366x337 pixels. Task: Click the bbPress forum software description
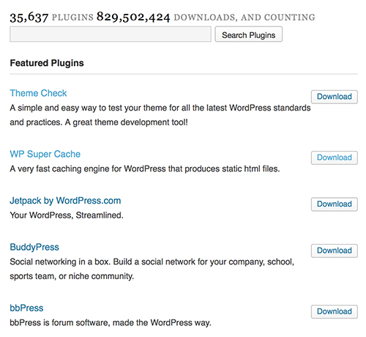pos(111,322)
